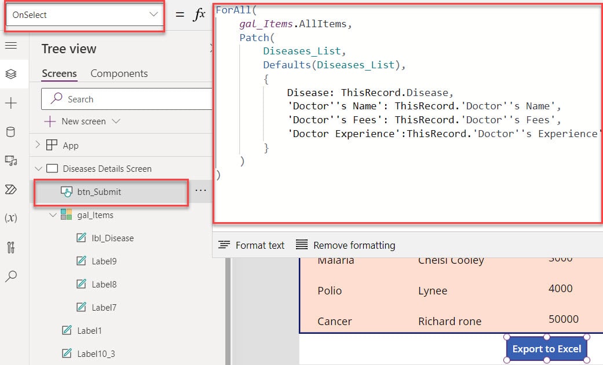This screenshot has height=365, width=603.
Task: Select Label10_3 in the tree
Action: coord(96,353)
